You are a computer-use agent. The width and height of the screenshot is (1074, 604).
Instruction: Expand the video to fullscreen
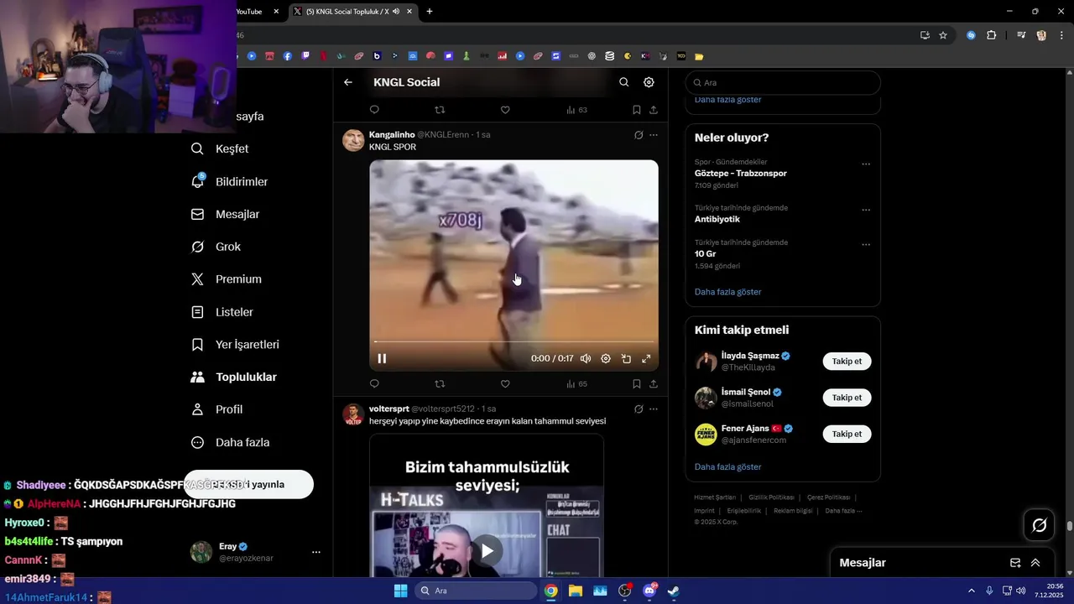[646, 358]
